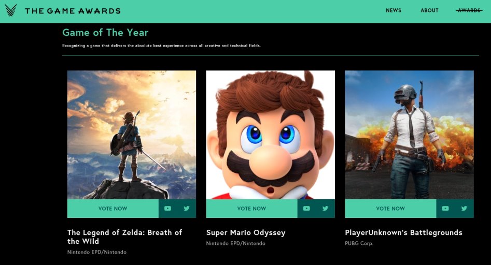Open YouTube icon under Zelda card
Viewport: 491px width, 265px height.
(167, 209)
